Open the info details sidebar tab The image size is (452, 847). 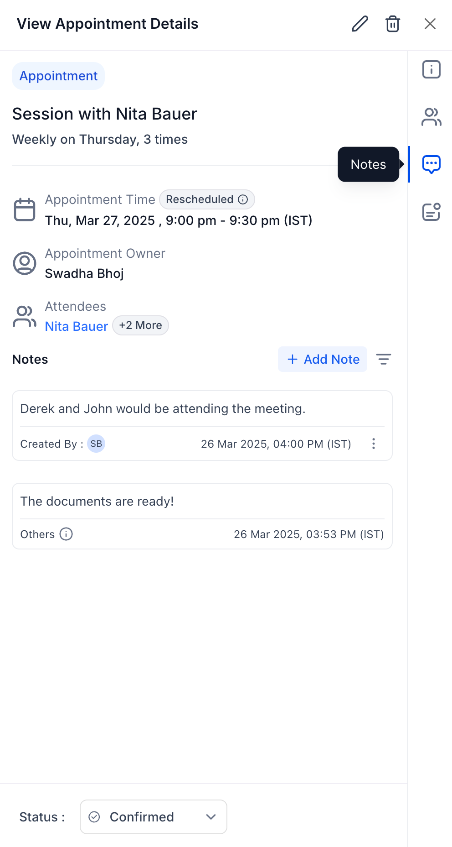click(x=431, y=70)
